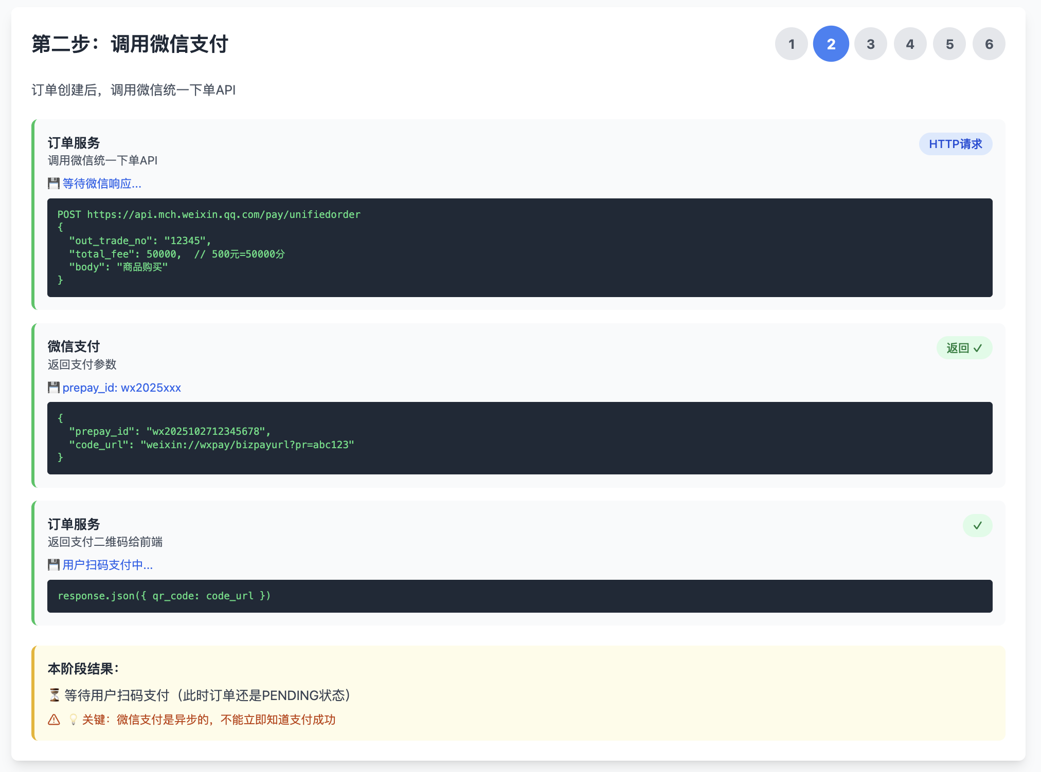Click the lightbulb icon before 关键
The image size is (1041, 772).
[x=73, y=720]
